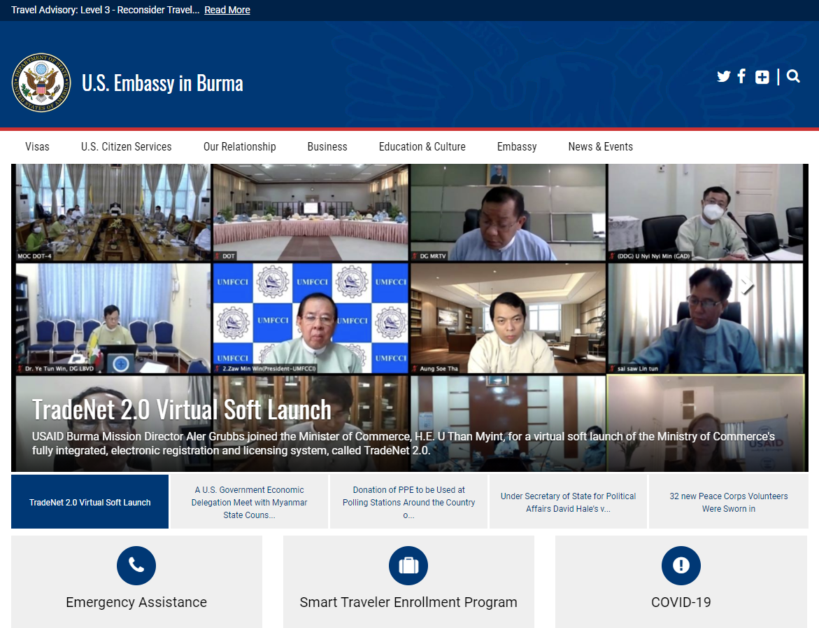The image size is (819, 628).
Task: Click the Smart Traveler briefcase icon
Action: click(408, 565)
